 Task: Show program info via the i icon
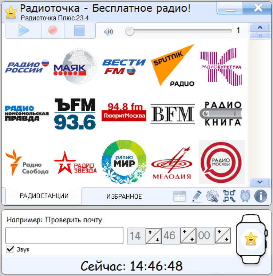click(261, 196)
